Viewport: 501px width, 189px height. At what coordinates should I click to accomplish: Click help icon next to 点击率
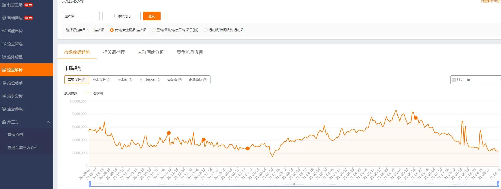pyautogui.click(x=130, y=80)
